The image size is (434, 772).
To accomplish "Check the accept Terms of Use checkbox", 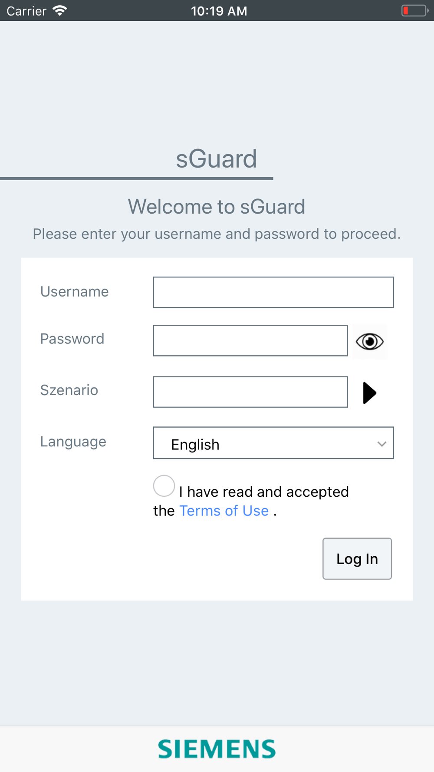I will (x=164, y=486).
